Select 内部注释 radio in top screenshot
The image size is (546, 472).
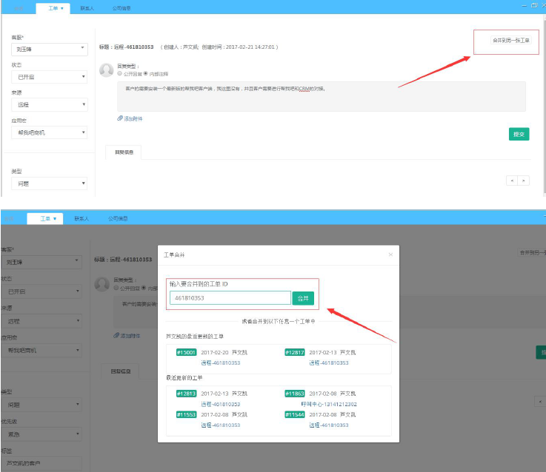146,73
